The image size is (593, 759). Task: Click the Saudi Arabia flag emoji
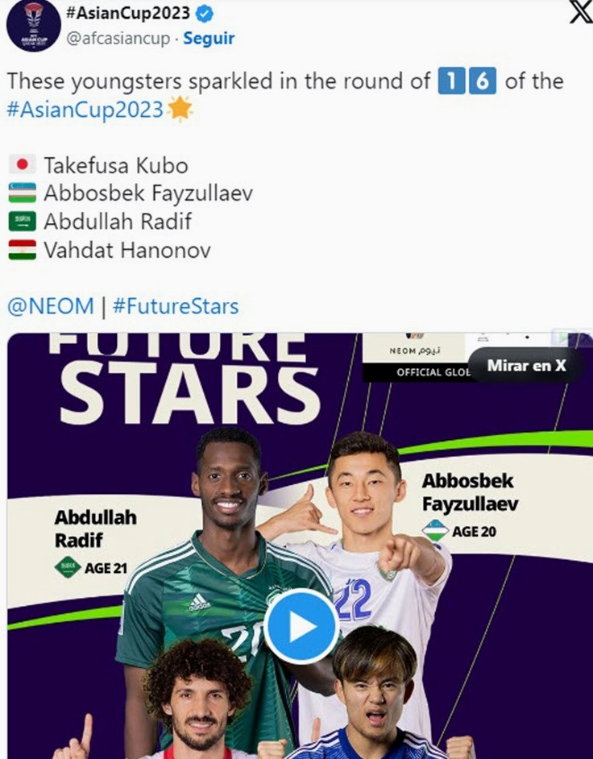coord(23,221)
